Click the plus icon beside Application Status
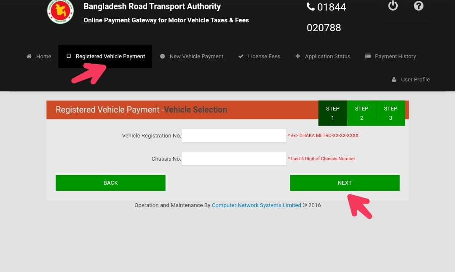Screen dimensions: 455x272 [x=298, y=56]
